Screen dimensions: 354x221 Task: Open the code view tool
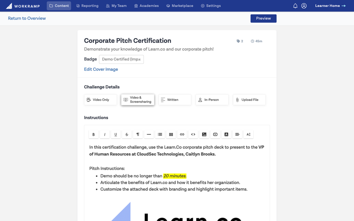[193, 134]
